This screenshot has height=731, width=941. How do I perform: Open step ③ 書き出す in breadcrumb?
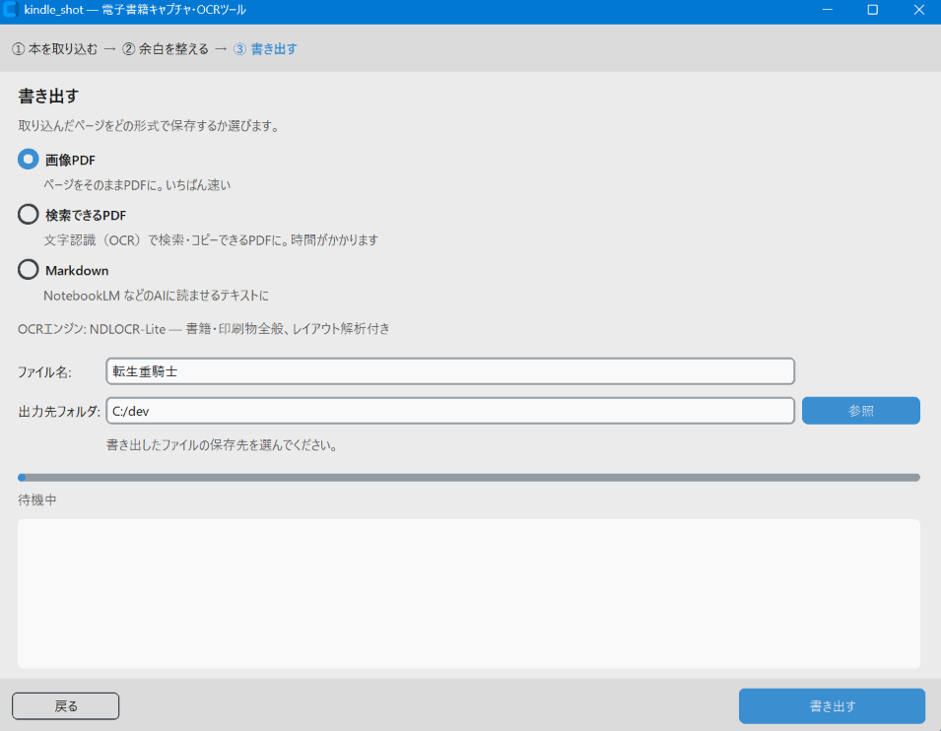[x=265, y=48]
